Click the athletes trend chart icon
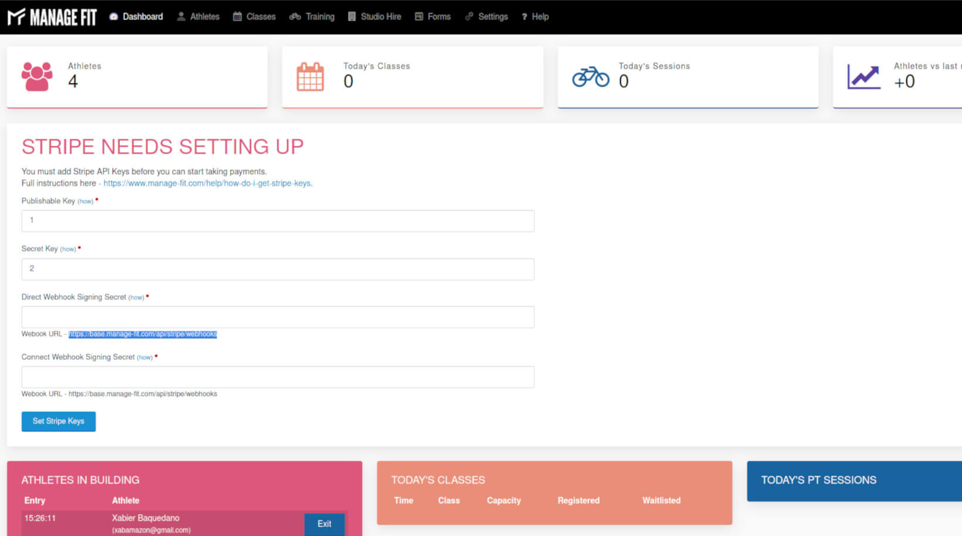 click(x=864, y=77)
